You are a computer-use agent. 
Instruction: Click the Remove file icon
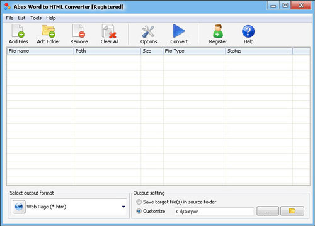[x=79, y=31]
